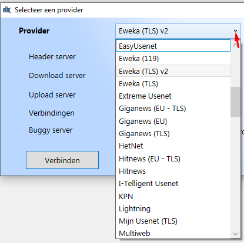Screen dimensions: 244x243
Task: Click the Buggy server label
Action: 51,130
